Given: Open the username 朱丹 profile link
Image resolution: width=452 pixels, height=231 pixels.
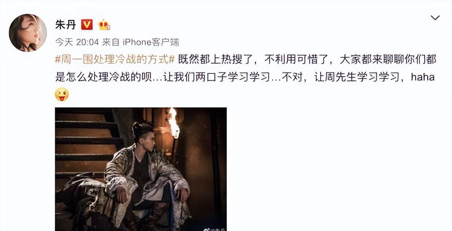Looking at the screenshot, I should coord(65,25).
